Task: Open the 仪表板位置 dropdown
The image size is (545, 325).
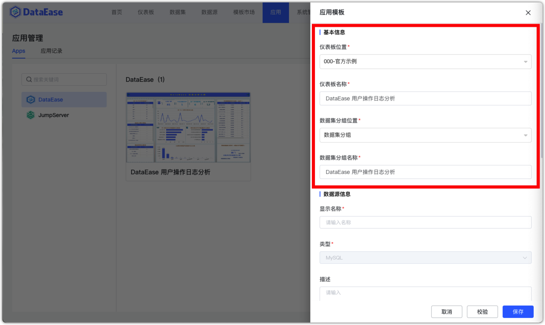Action: coord(426,62)
